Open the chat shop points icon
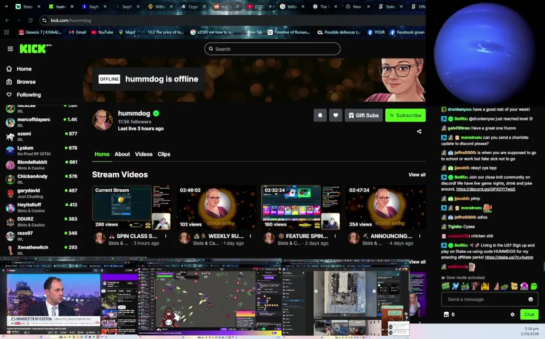 (x=446, y=315)
